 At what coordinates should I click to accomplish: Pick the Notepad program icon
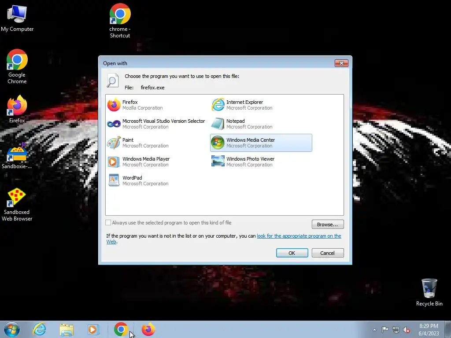218,124
